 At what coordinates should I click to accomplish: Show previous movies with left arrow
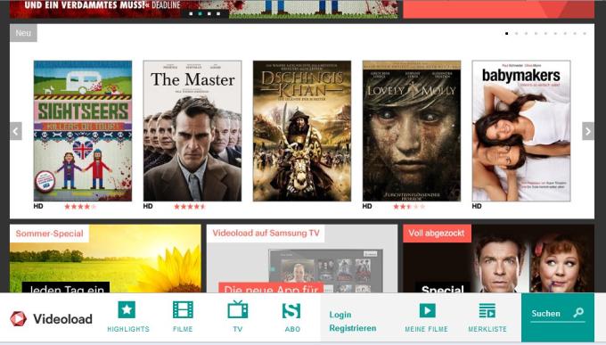tap(15, 131)
